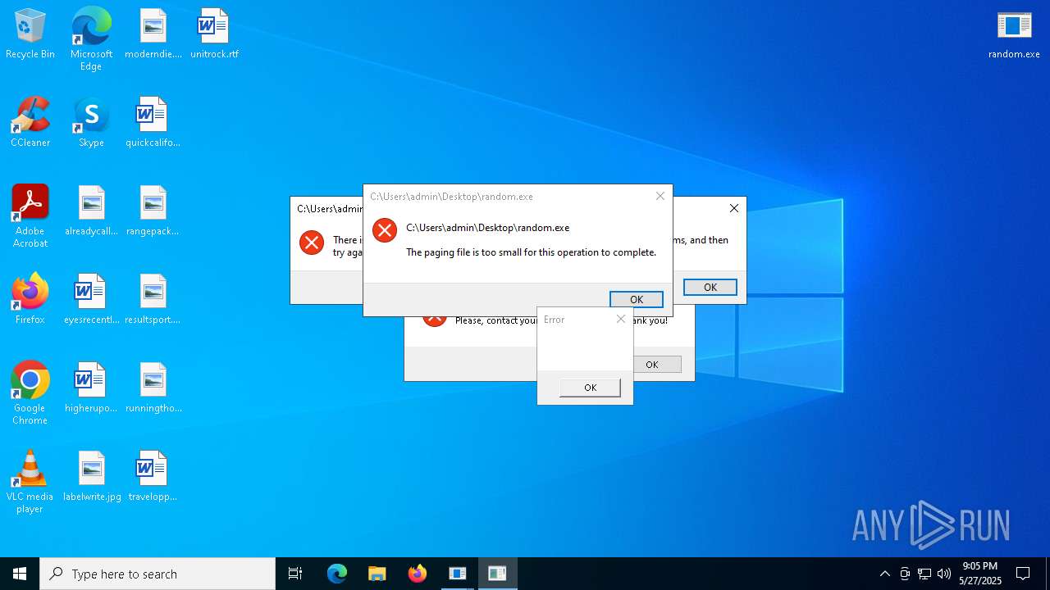
Task: Select the eyesrecentl Word document
Action: (91, 300)
